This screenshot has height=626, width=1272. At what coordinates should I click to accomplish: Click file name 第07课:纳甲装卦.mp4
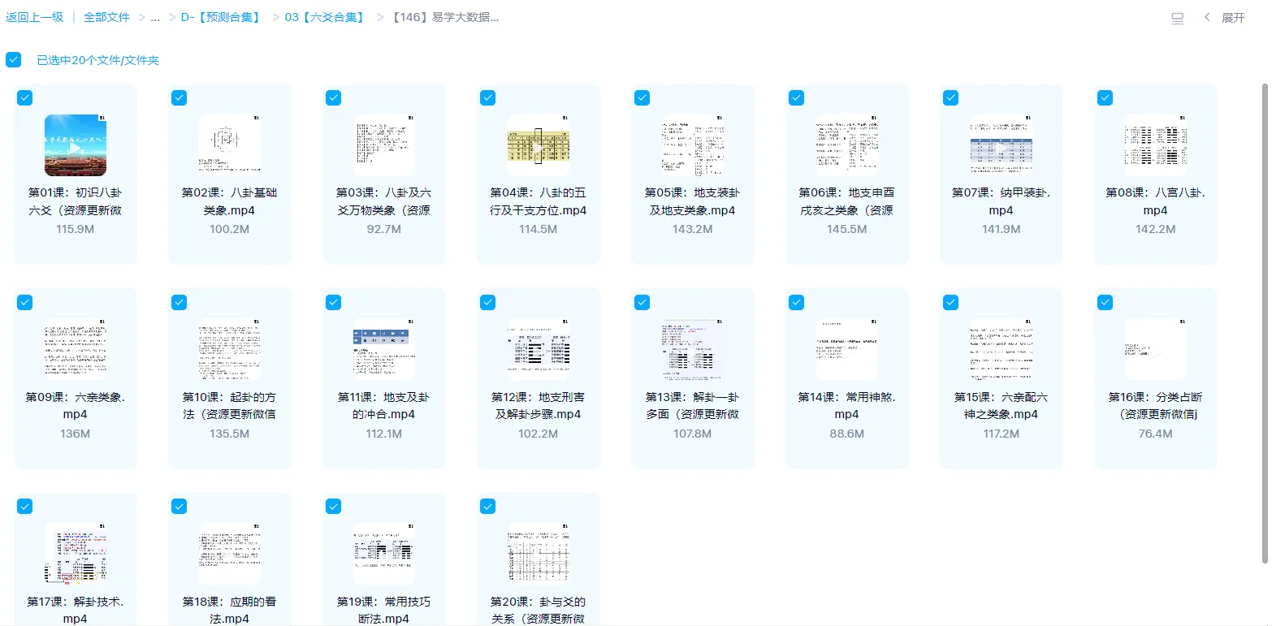click(1002, 201)
